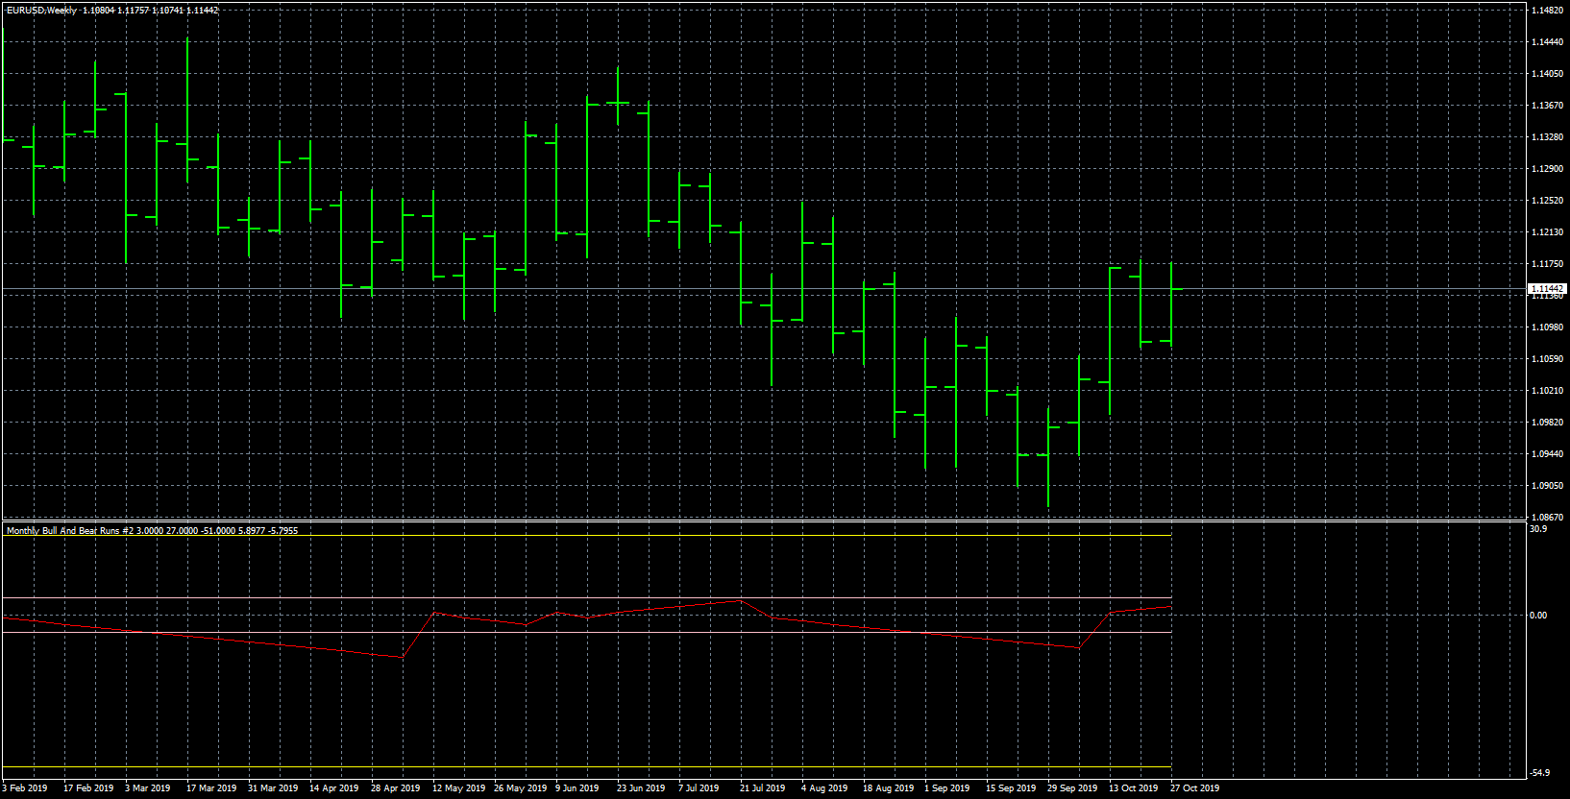1570x799 pixels.
Task: Click the 1.13280 price scale value
Action: (x=1547, y=137)
